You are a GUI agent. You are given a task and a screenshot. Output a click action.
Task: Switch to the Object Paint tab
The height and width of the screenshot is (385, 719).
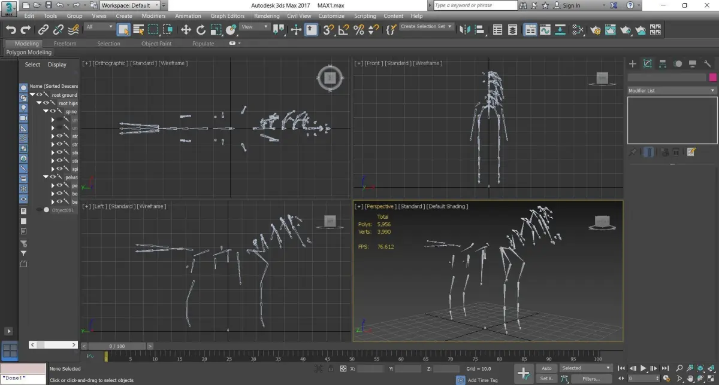pos(156,44)
